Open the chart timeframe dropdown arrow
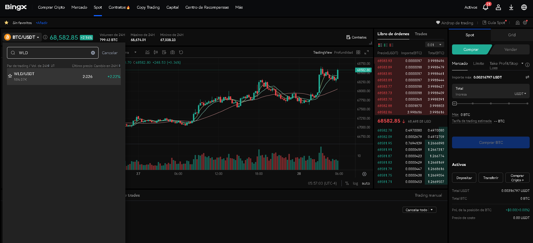This screenshot has height=243, width=533. click(135, 52)
